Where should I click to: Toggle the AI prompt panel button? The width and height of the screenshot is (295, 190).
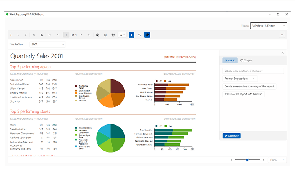(147, 35)
